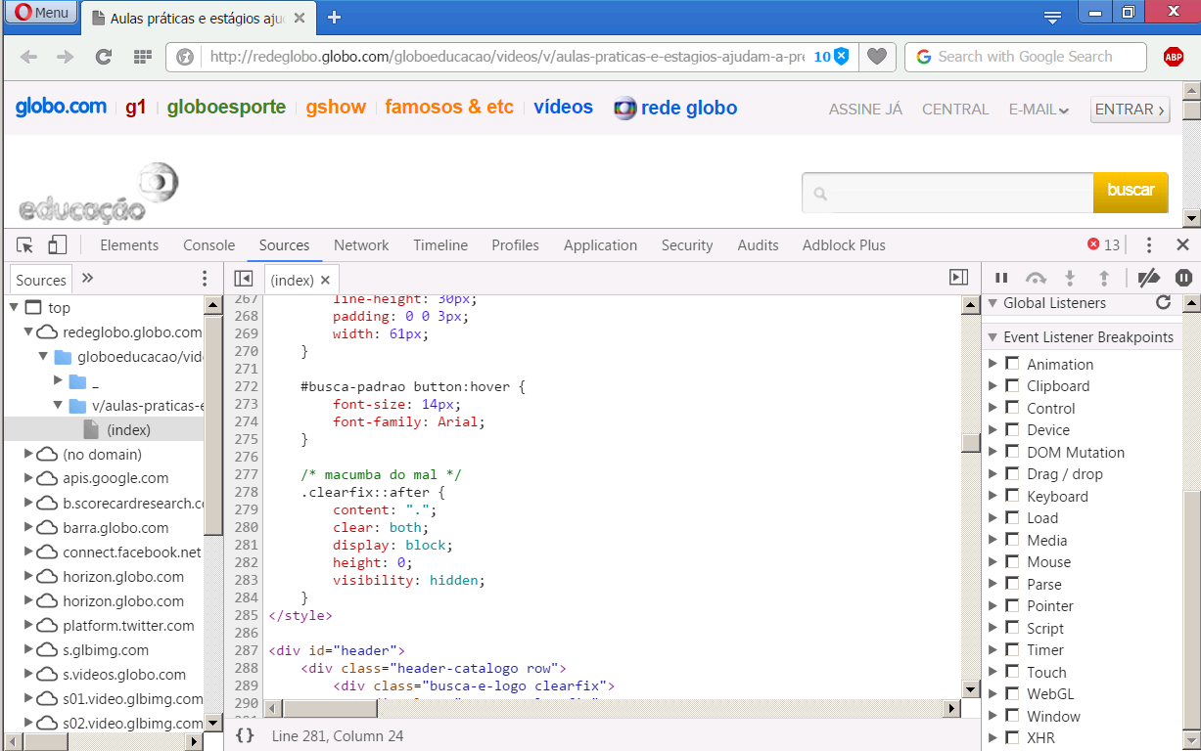
Task: Pause script execution in the debugger
Action: [1001, 279]
